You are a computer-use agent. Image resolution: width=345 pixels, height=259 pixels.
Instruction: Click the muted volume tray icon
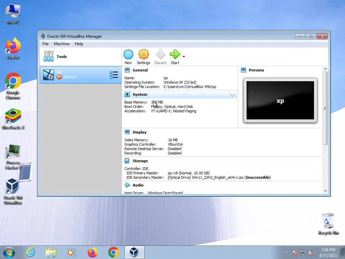(311, 253)
